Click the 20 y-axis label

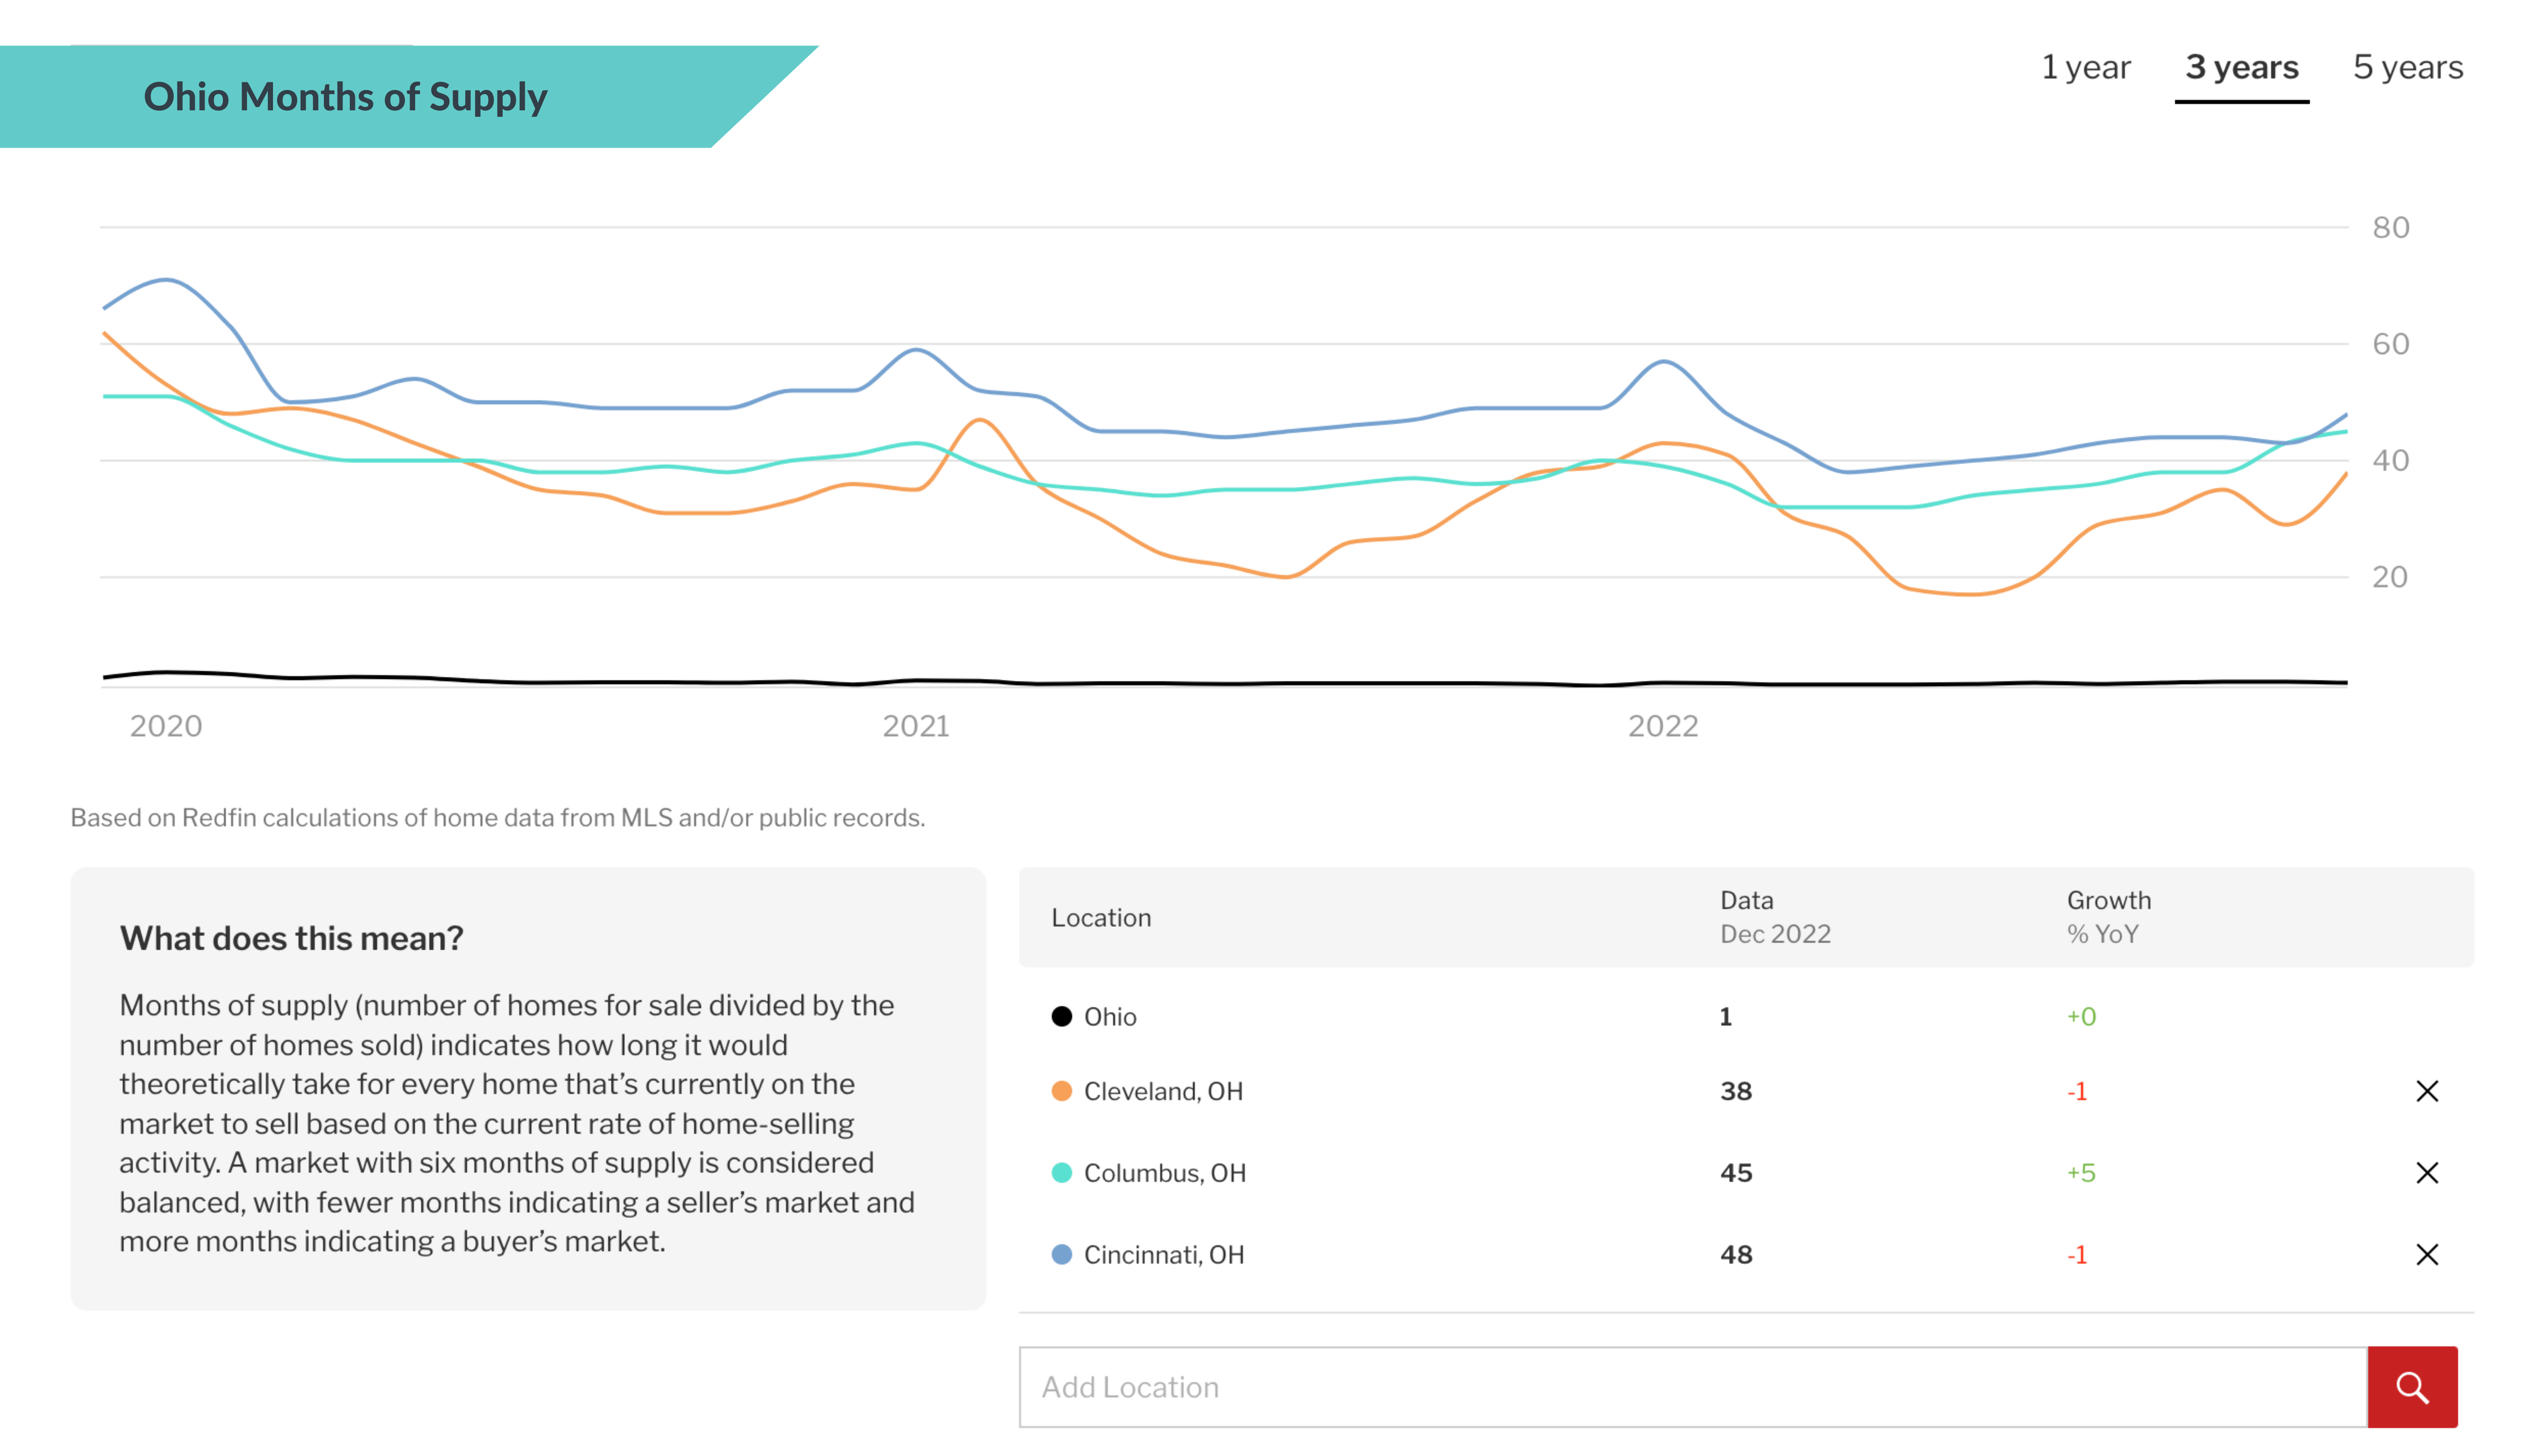2389,577
